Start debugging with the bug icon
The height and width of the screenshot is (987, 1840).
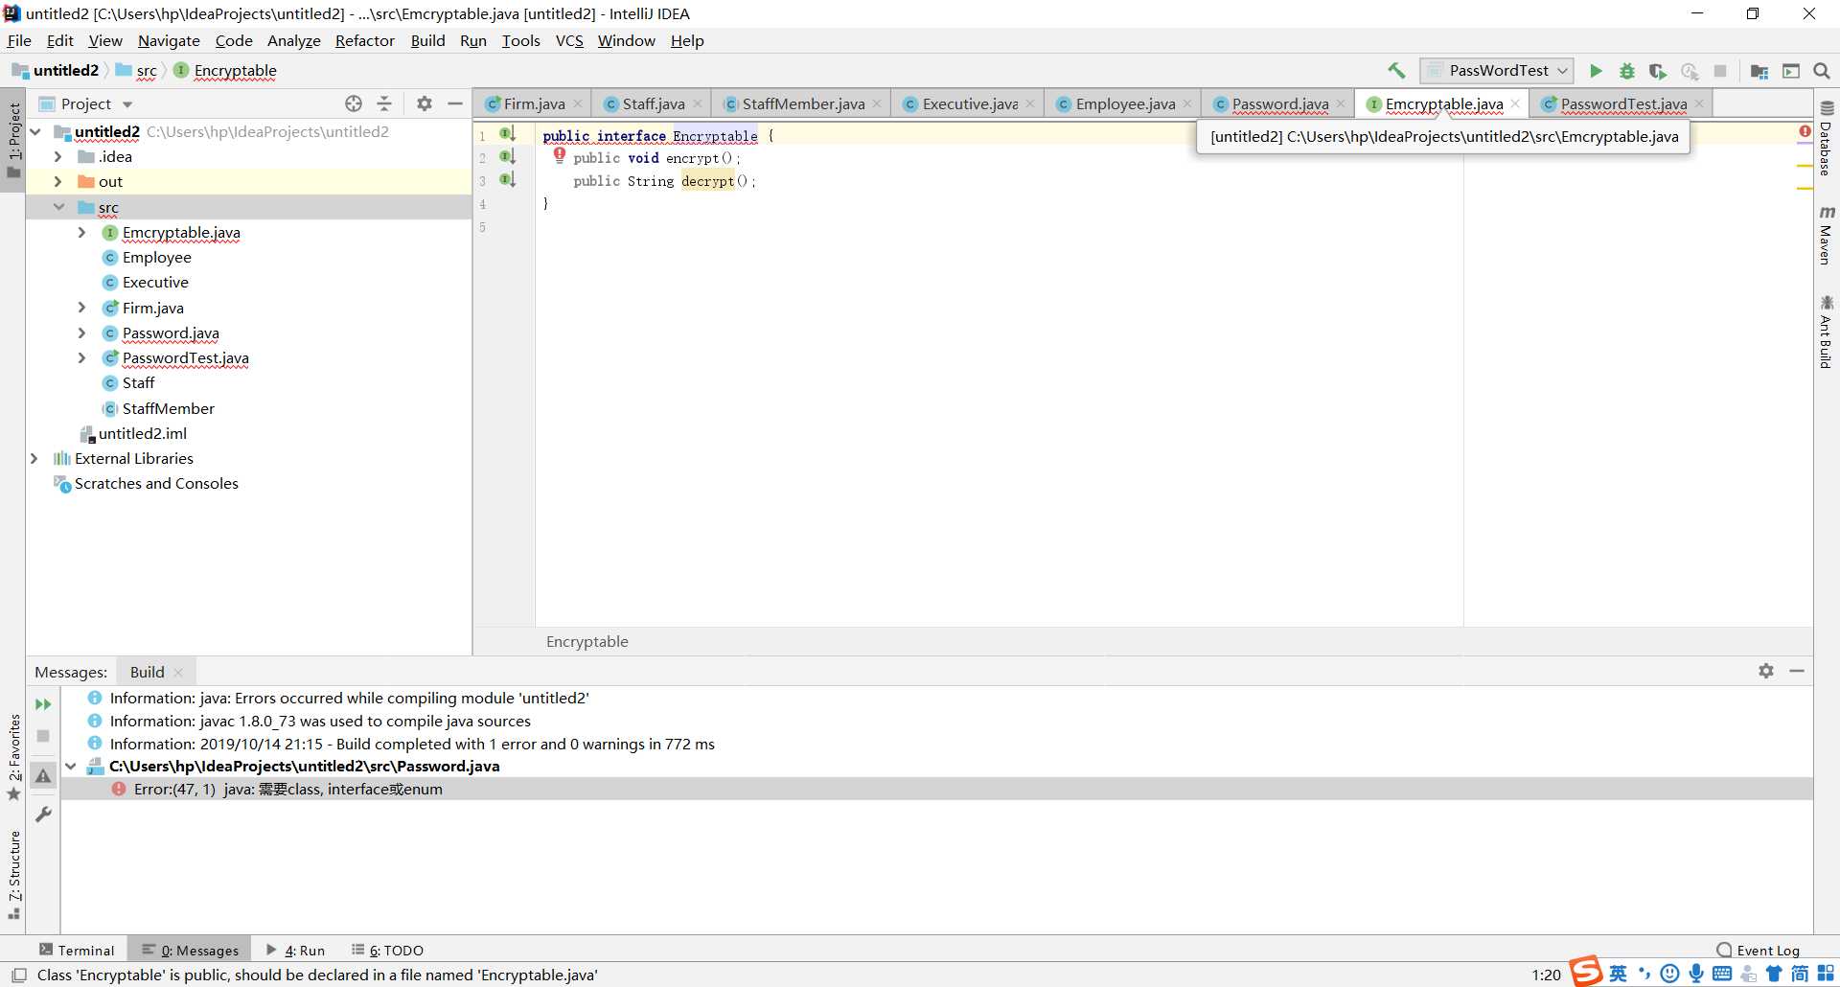click(1627, 71)
